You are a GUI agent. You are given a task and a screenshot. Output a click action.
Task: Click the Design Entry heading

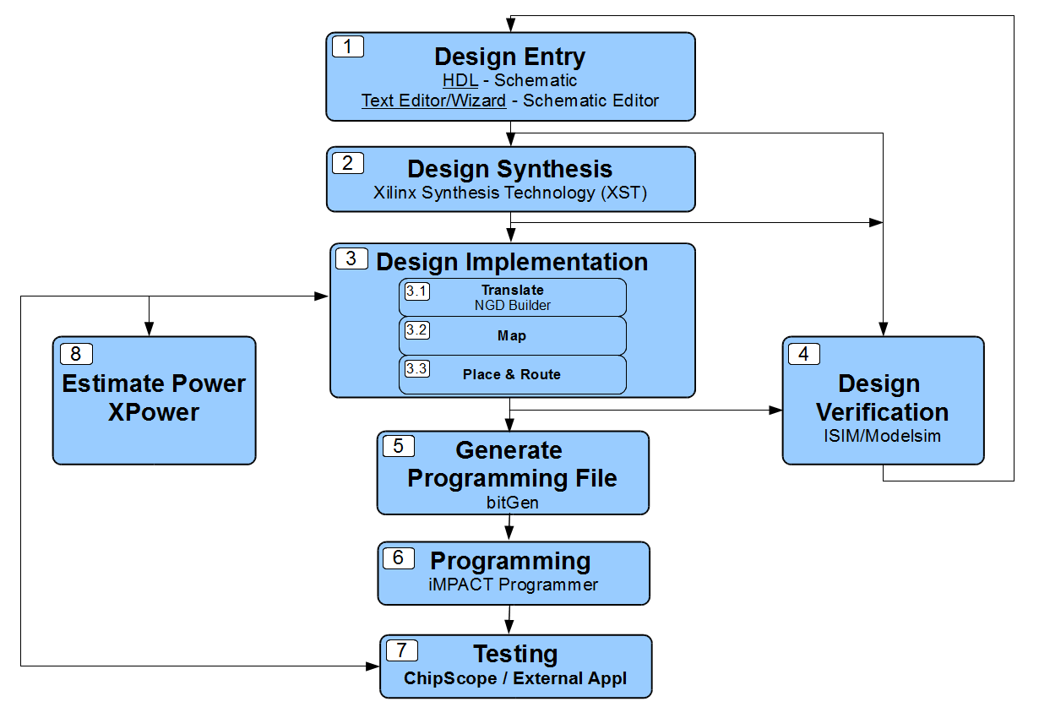509,57
